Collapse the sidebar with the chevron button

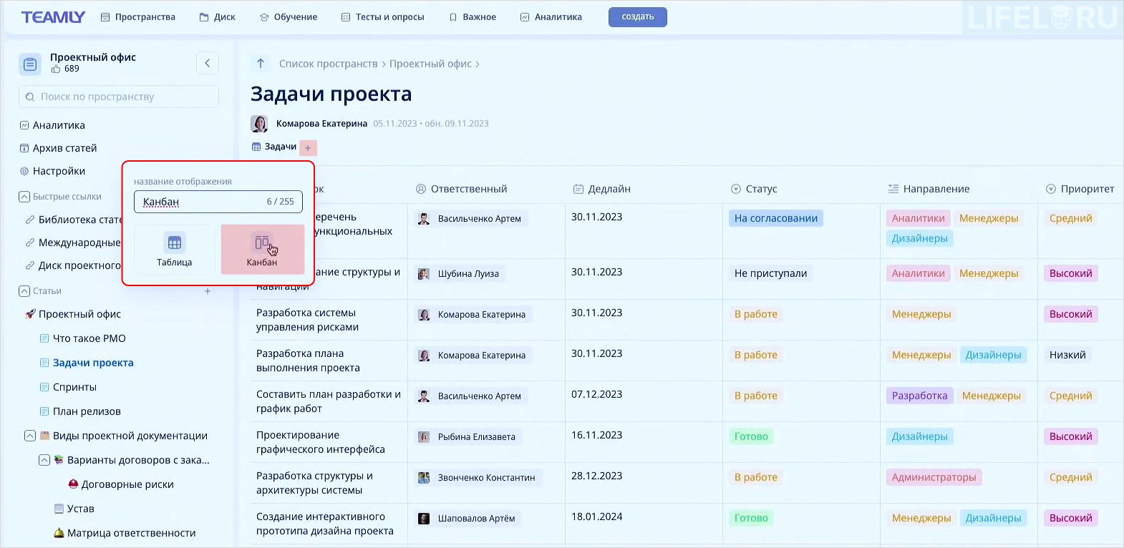pos(208,63)
